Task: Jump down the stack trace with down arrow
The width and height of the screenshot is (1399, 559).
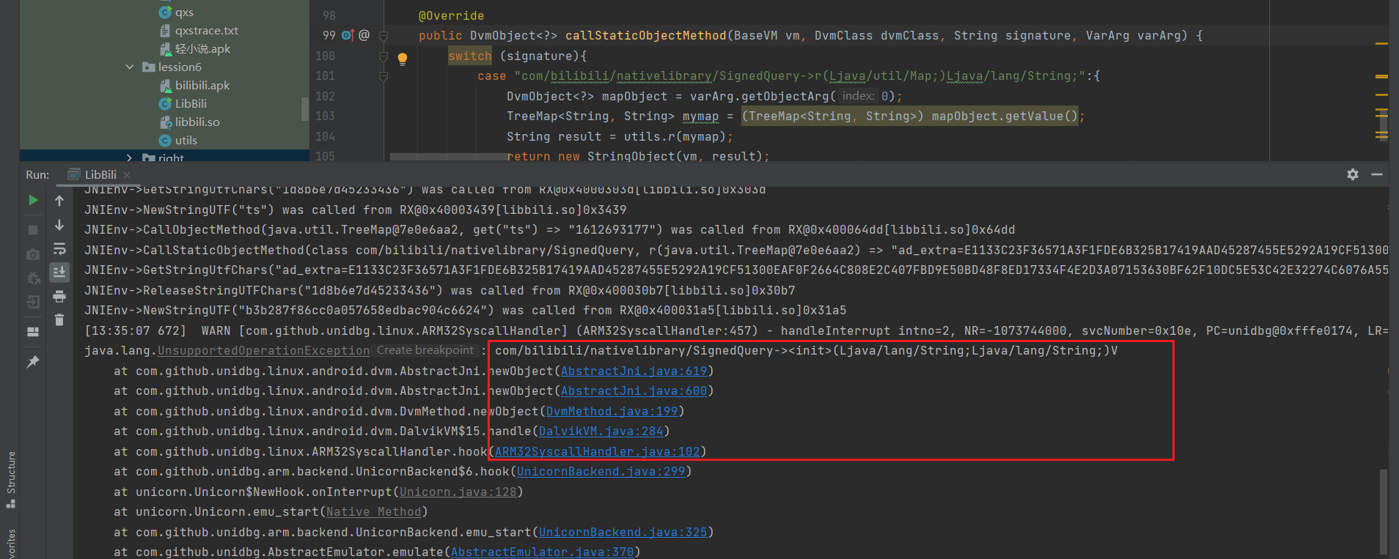Action: tap(59, 225)
